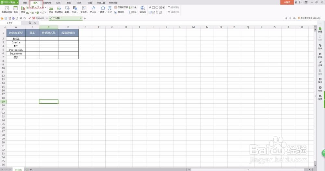325x171 pixels.
Task: Select the cell containing Oracle
Action: (16, 42)
